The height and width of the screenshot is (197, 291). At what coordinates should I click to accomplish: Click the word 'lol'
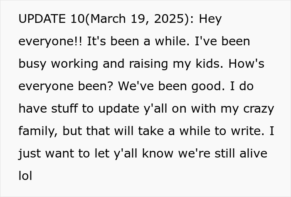coord(25,176)
